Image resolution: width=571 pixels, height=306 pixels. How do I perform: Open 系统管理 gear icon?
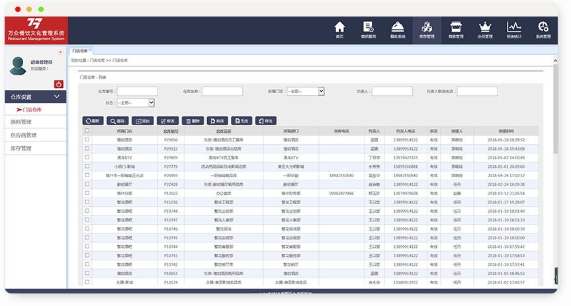(543, 30)
